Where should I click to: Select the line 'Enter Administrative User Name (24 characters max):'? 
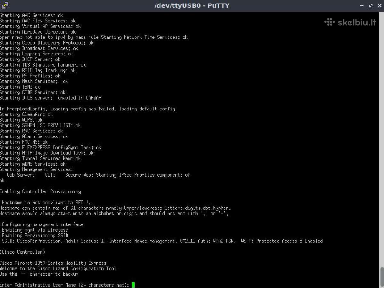64,285
